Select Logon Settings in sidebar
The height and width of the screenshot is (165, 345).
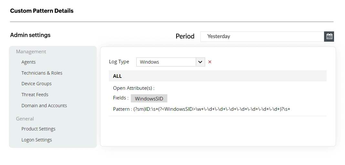click(x=37, y=140)
